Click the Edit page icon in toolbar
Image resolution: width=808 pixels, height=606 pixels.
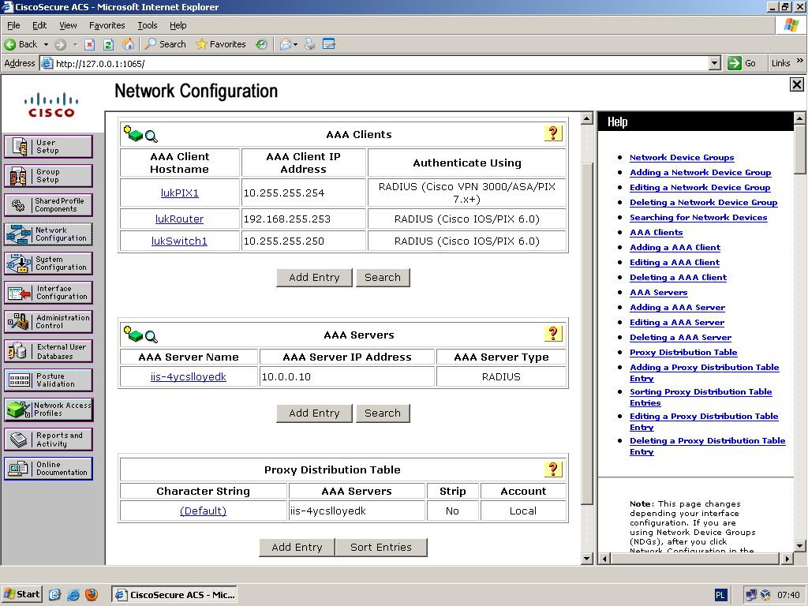[x=329, y=44]
